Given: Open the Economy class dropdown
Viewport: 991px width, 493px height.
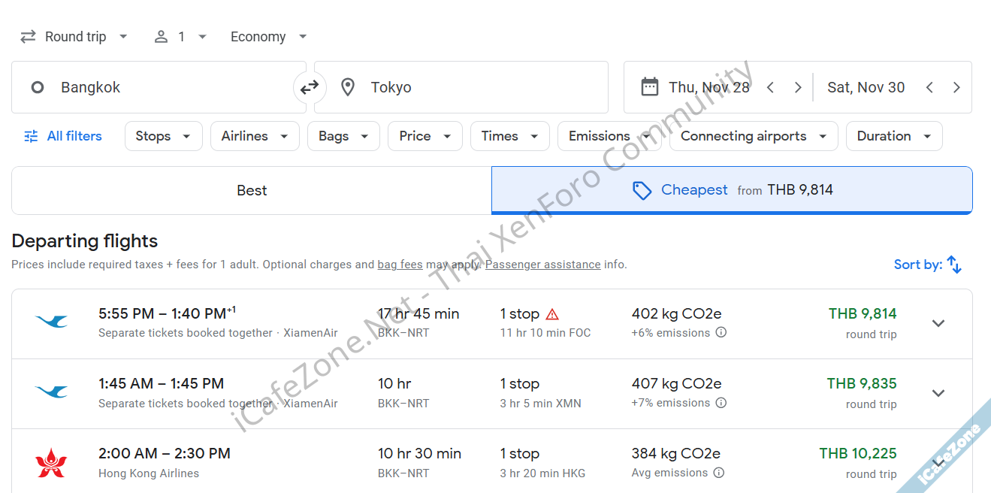Looking at the screenshot, I should (x=269, y=37).
